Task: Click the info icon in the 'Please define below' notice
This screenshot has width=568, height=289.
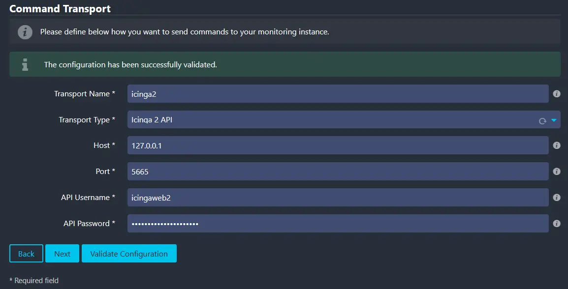Action: click(x=25, y=32)
